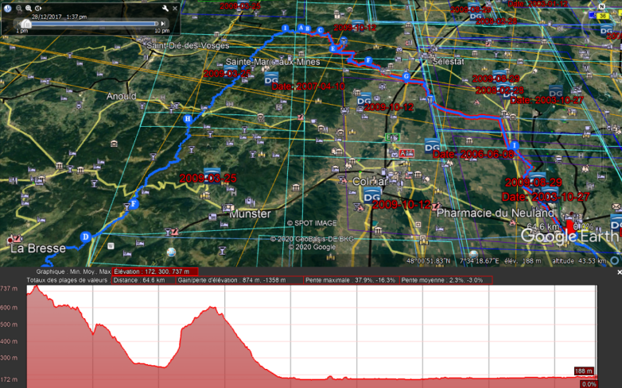
Task: Click the Élévation highlighted value in graph header
Action: (x=155, y=271)
